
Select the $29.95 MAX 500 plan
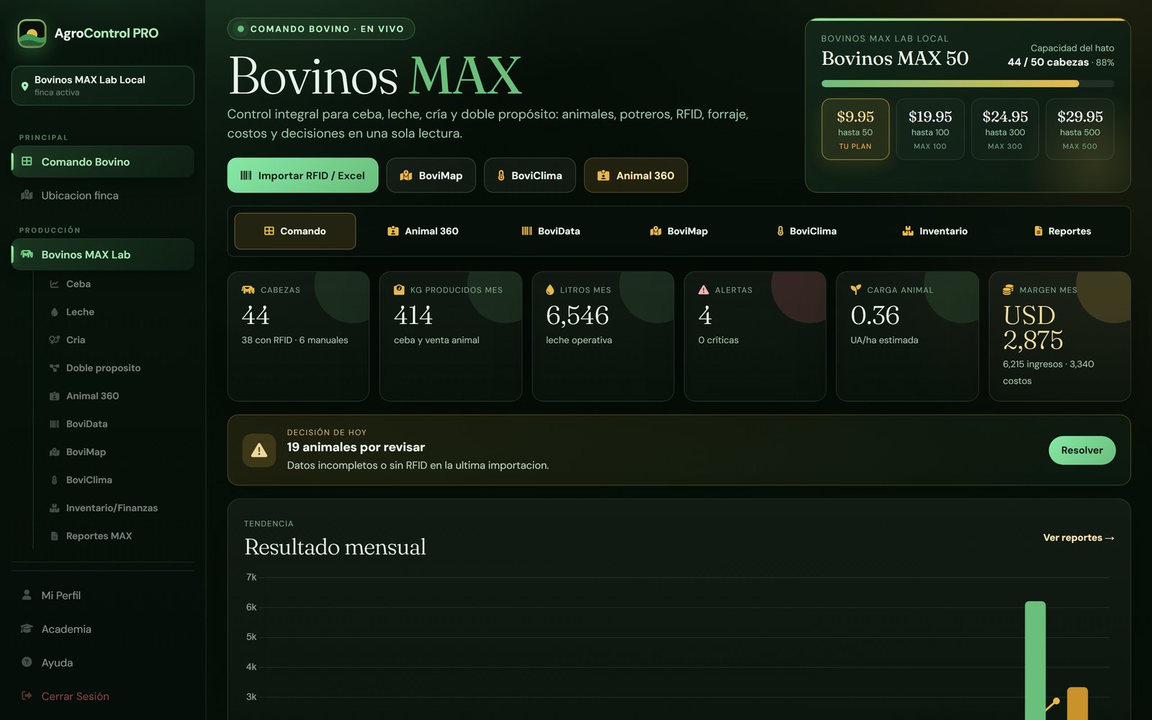(1080, 129)
